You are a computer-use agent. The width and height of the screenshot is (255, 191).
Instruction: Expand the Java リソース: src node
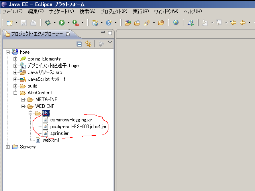[15, 72]
